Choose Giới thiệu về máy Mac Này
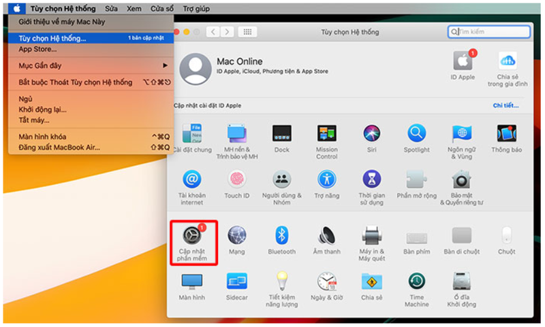The height and width of the screenshot is (327, 545). (91, 22)
